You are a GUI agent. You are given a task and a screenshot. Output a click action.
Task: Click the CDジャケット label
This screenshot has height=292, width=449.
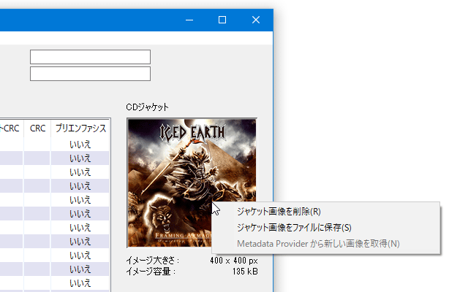point(147,107)
